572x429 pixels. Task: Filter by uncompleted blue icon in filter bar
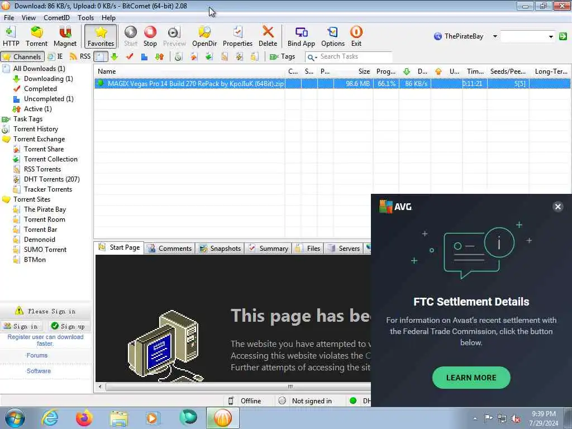144,56
